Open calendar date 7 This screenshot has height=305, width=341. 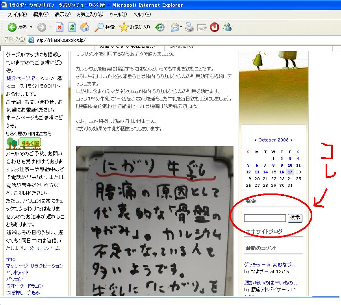coord(265,165)
